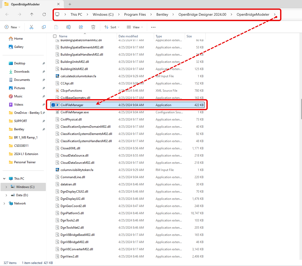Expand the Network tree node
The image size is (302, 266).
pyautogui.click(x=4, y=203)
